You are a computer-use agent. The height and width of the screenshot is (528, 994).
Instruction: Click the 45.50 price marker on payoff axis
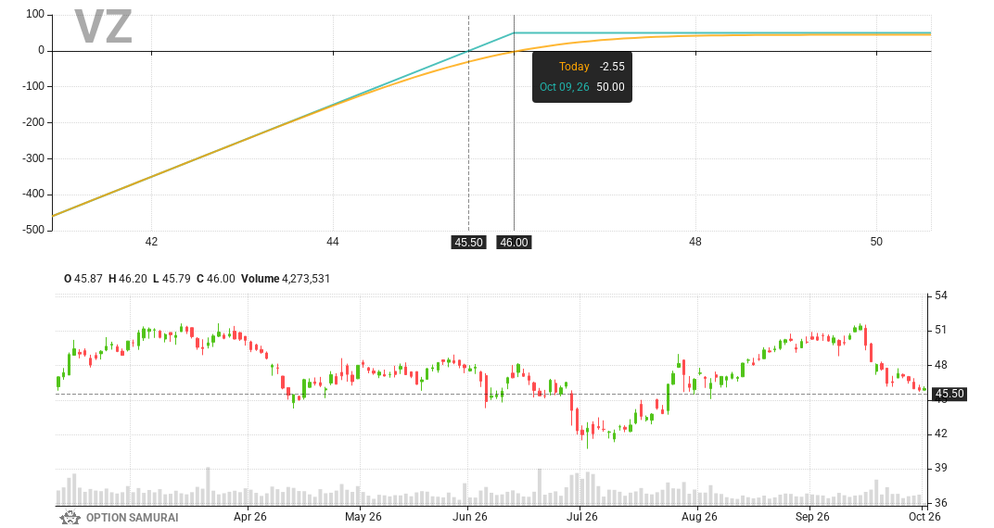[468, 243]
